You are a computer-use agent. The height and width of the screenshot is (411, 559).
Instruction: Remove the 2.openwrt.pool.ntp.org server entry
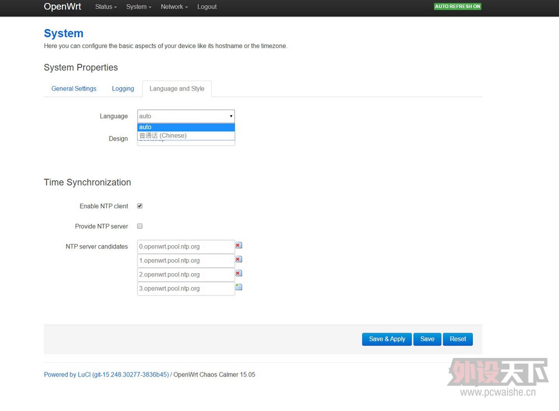coord(239,273)
